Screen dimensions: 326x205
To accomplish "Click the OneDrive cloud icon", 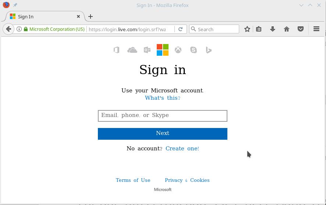I will 132,50.
